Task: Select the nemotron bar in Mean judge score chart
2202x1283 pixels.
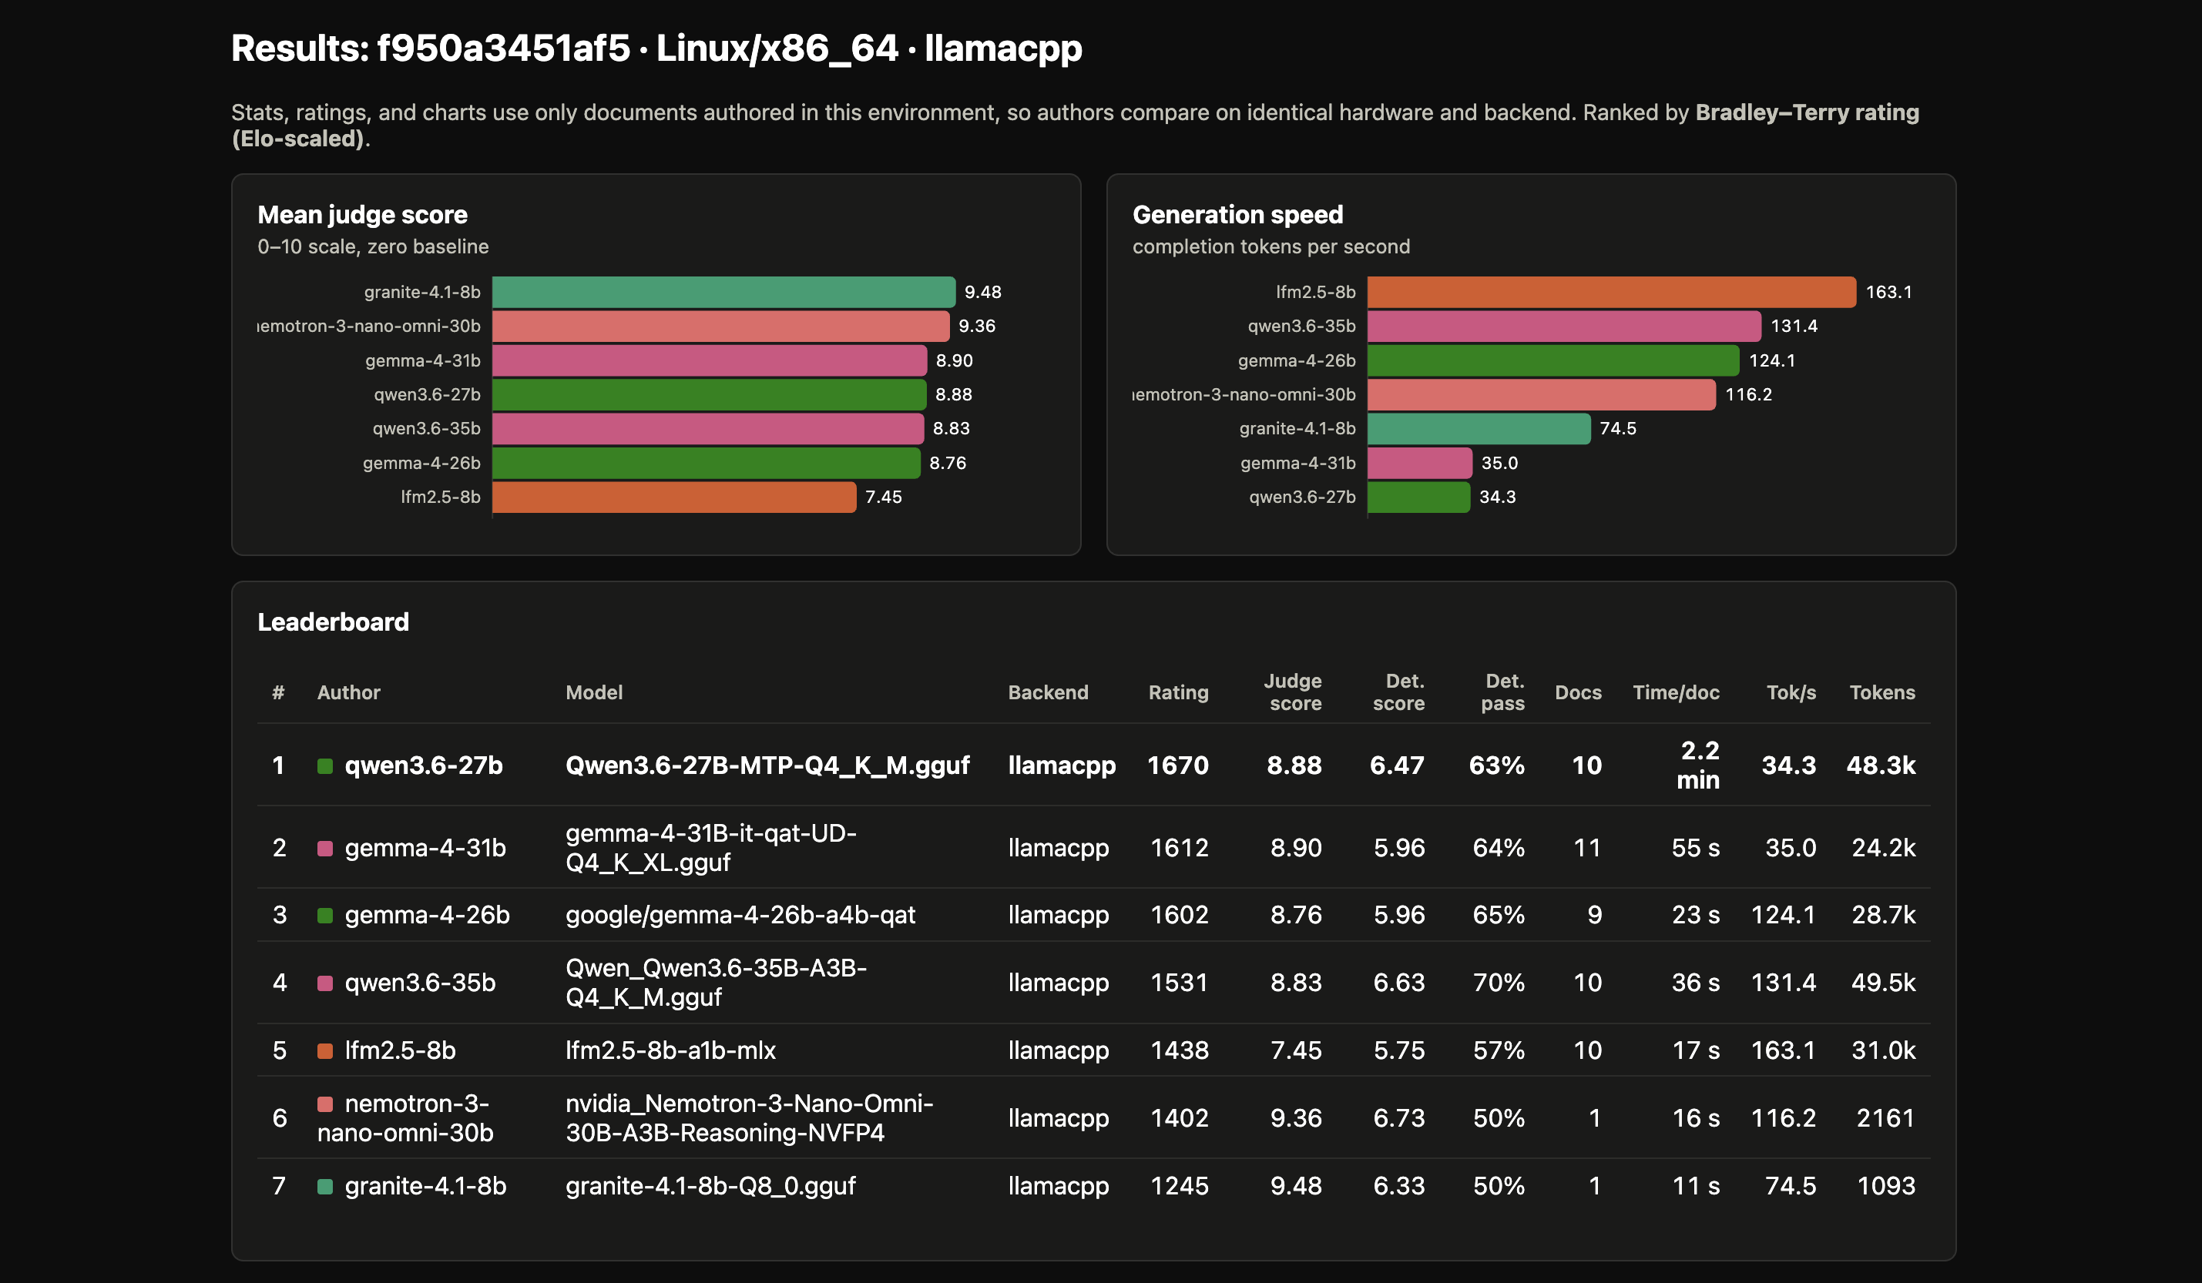Action: (x=721, y=326)
